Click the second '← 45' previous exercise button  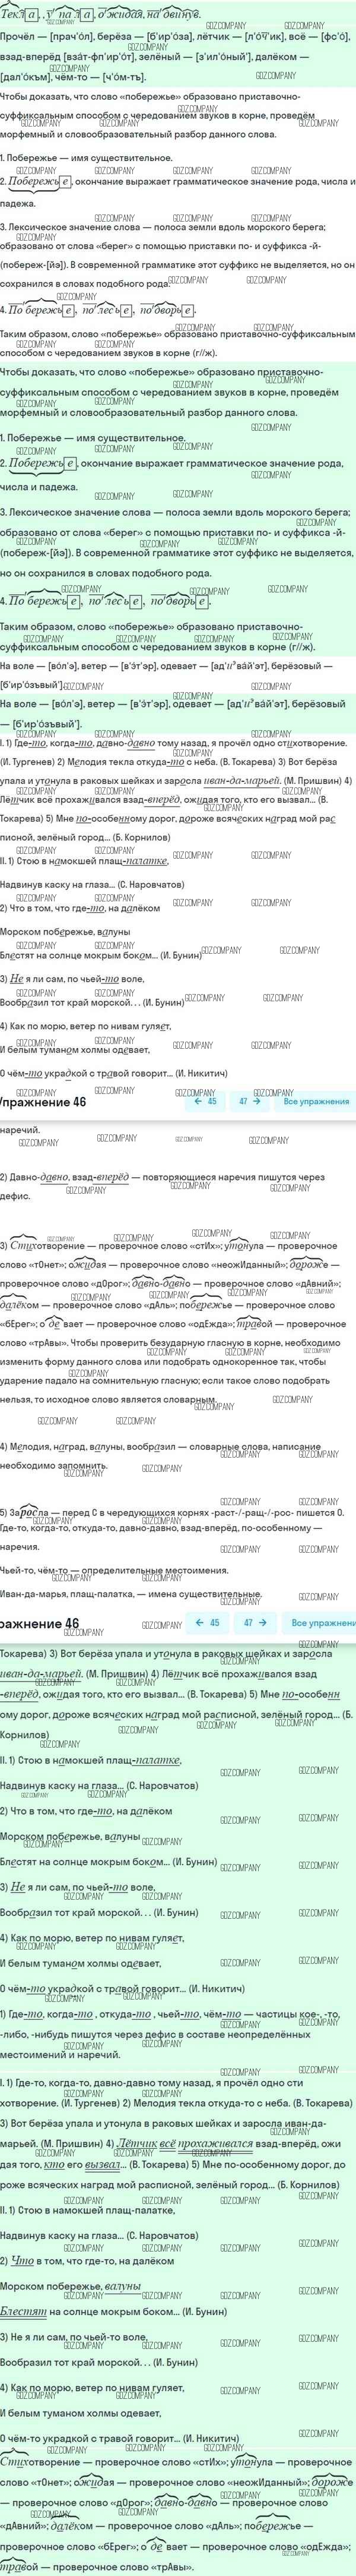tap(208, 1623)
